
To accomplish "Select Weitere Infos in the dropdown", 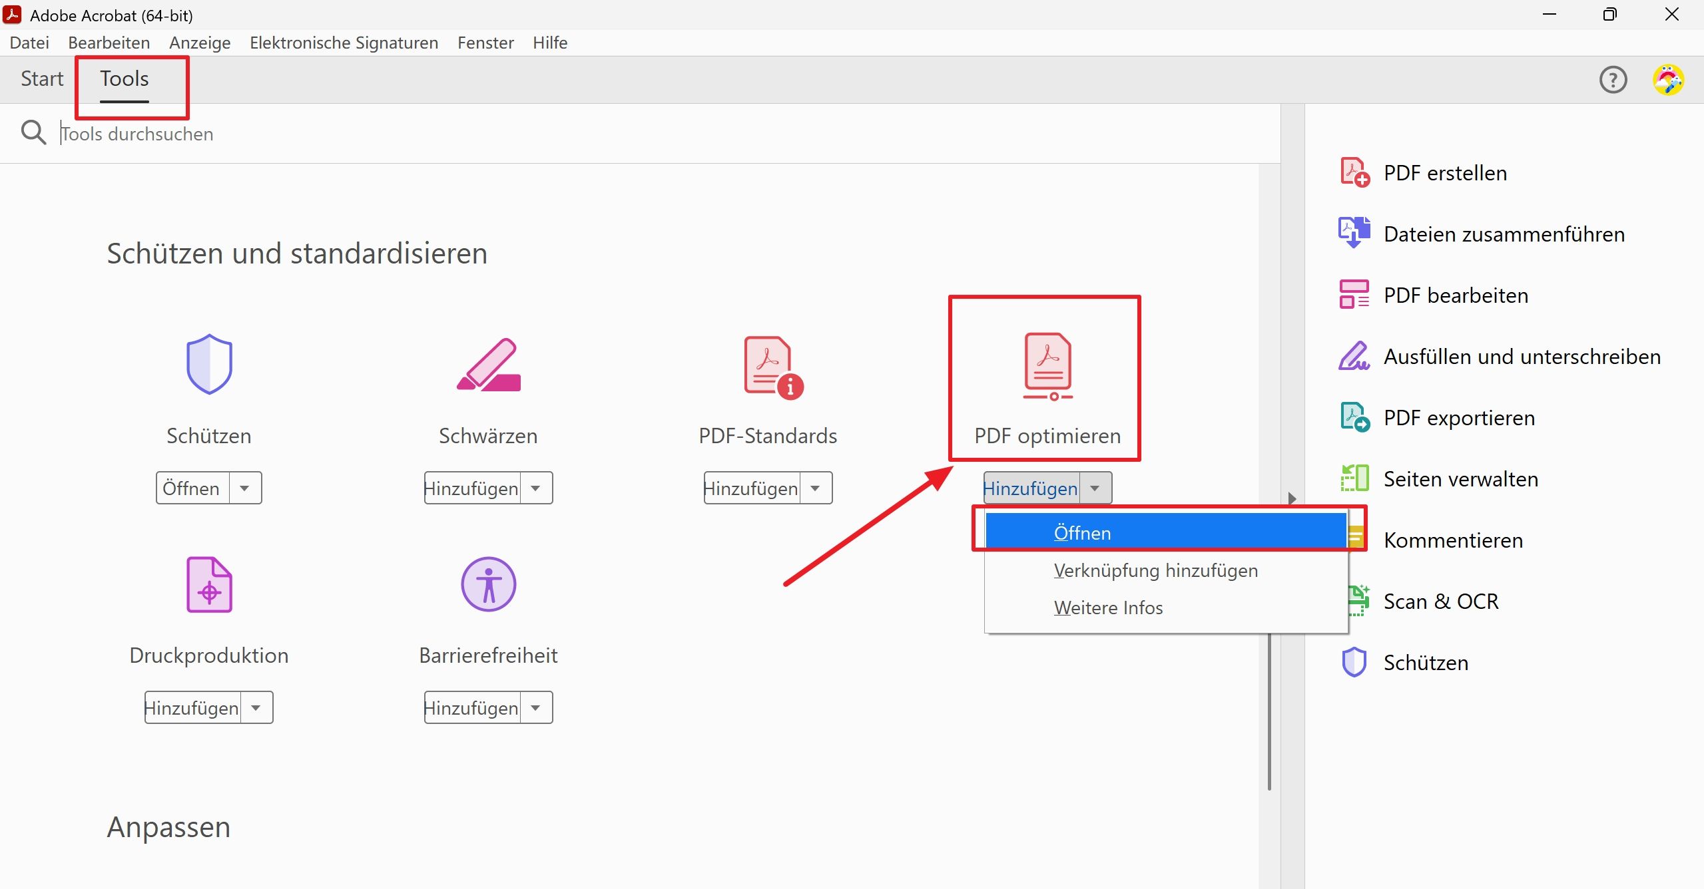I will pos(1166,608).
